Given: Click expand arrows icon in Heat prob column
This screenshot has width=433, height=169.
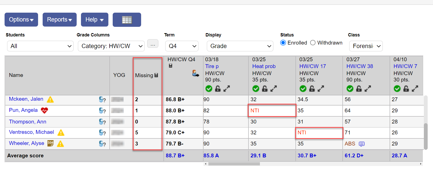Looking at the screenshot, I should click(274, 89).
